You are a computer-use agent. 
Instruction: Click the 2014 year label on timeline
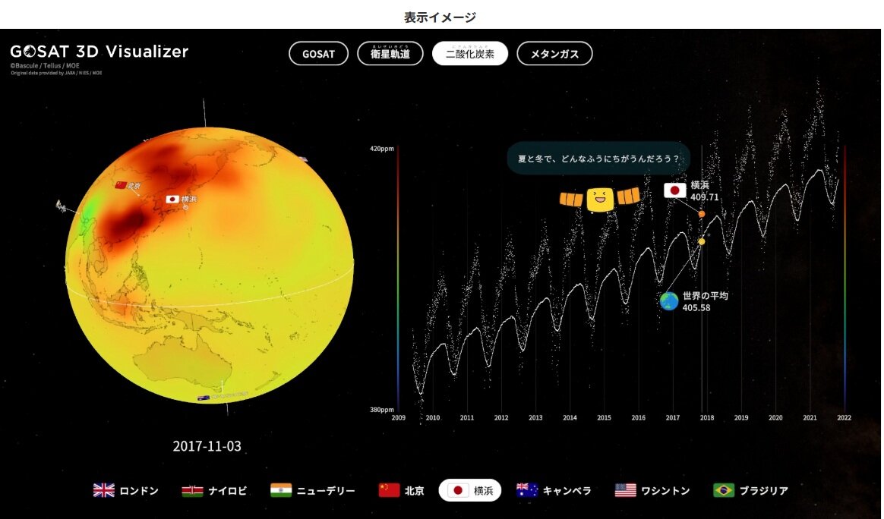[x=570, y=417]
